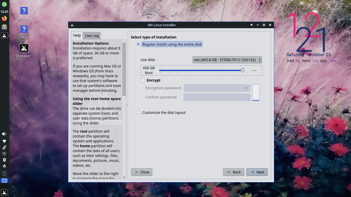Screen dimensions: 351x197
Task: Click the "Use disk:" label
Action: pyautogui.click(x=148, y=60)
